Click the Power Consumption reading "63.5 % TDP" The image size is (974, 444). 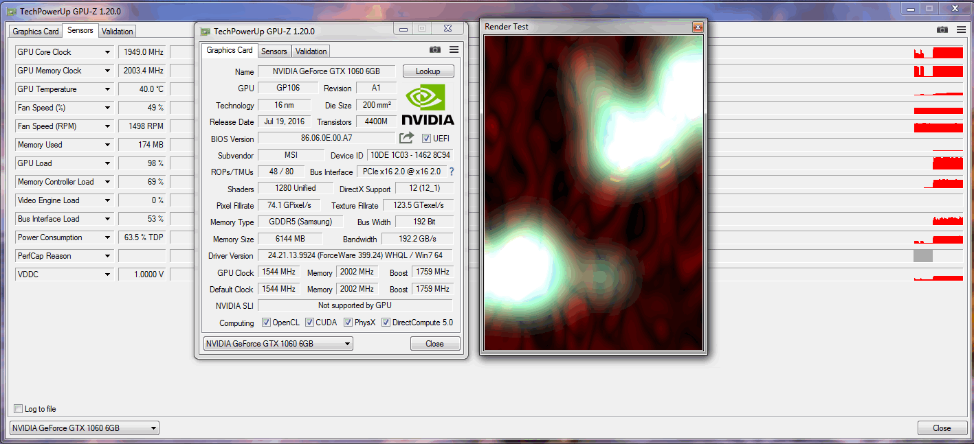coord(142,237)
